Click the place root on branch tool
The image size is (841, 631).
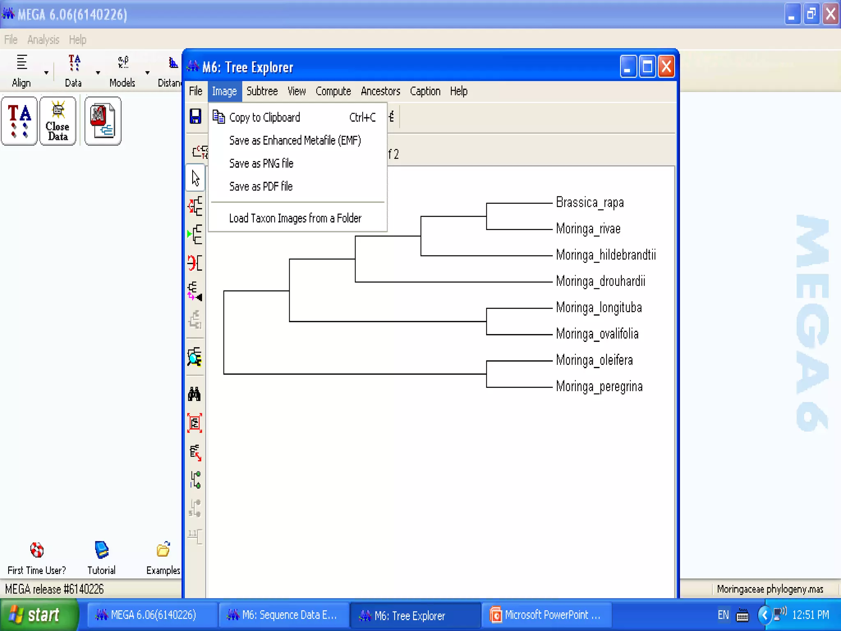[x=195, y=206]
